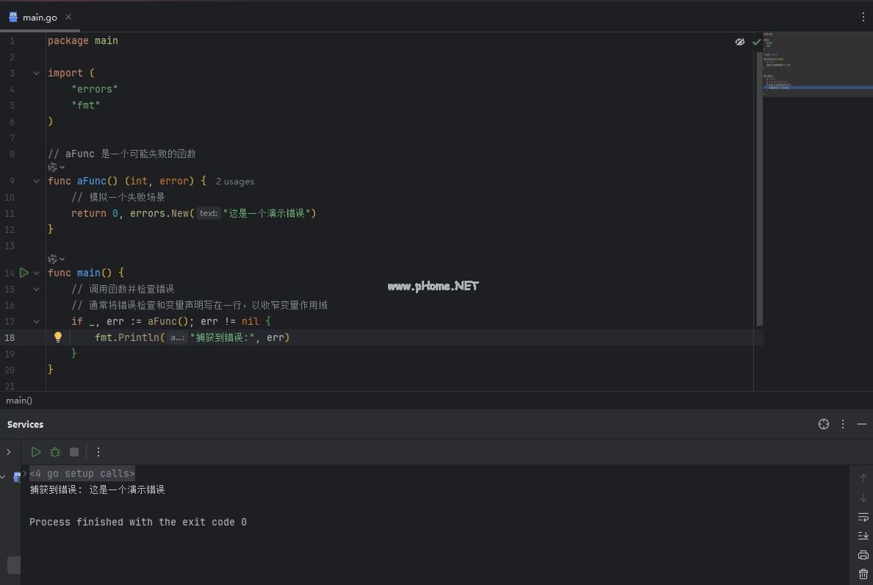
Task: Collapse the func main() fold arrow
Action: coord(37,273)
